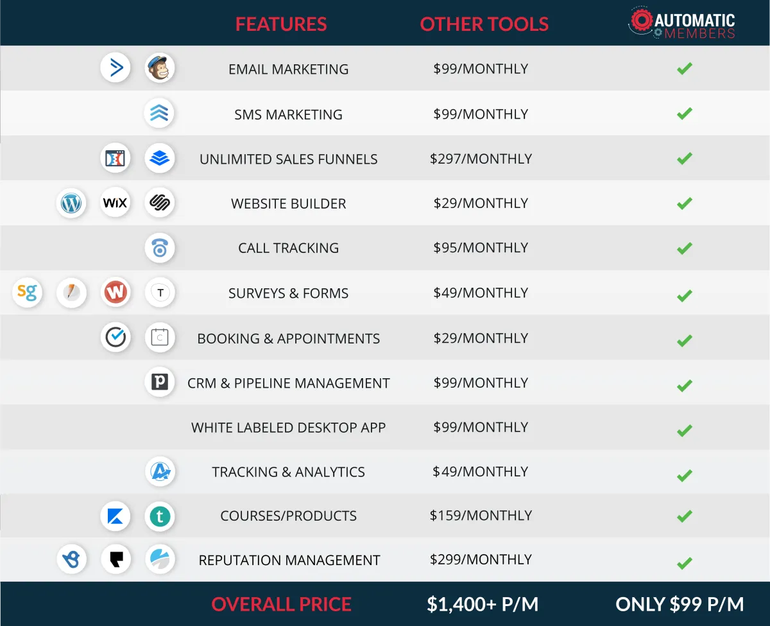This screenshot has height=626, width=770.
Task: Click the 'CRM & PIPELINE MANAGEMENT' label
Action: pos(289,383)
